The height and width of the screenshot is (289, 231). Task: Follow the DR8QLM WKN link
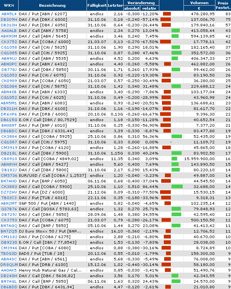pos(9,265)
